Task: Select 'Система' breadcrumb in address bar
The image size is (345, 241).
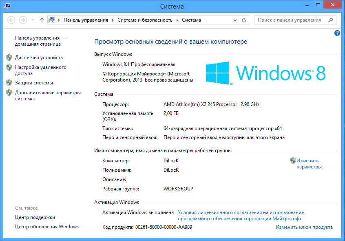Action: point(191,20)
